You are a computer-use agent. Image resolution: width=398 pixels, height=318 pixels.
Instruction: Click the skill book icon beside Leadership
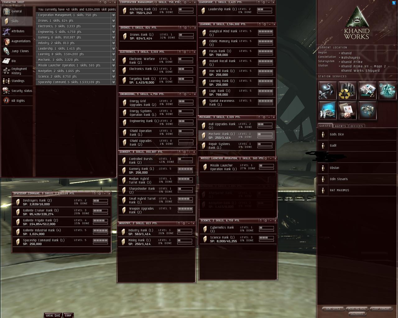click(x=203, y=11)
